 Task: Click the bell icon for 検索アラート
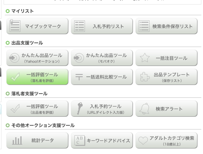pos(144,109)
